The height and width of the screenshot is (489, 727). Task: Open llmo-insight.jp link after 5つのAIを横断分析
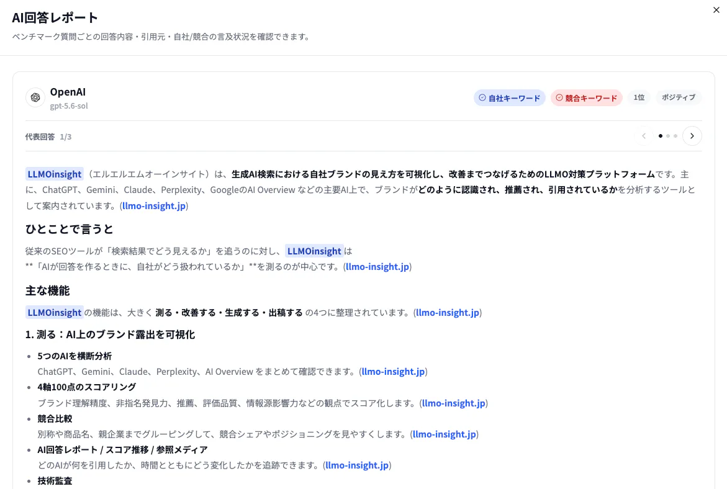tap(393, 371)
